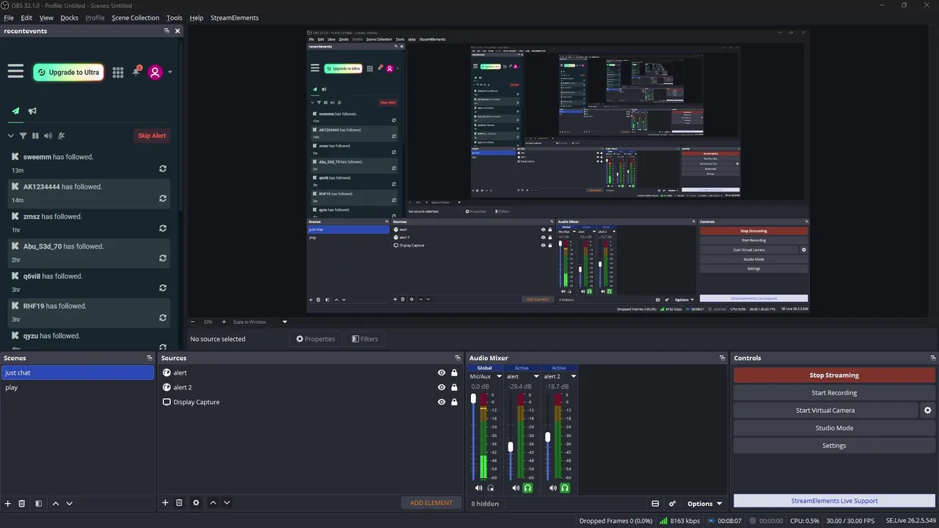Toggle visibility of the alert source
This screenshot has height=528, width=939.
[442, 373]
